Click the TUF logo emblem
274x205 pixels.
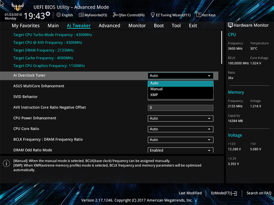point(18,6)
